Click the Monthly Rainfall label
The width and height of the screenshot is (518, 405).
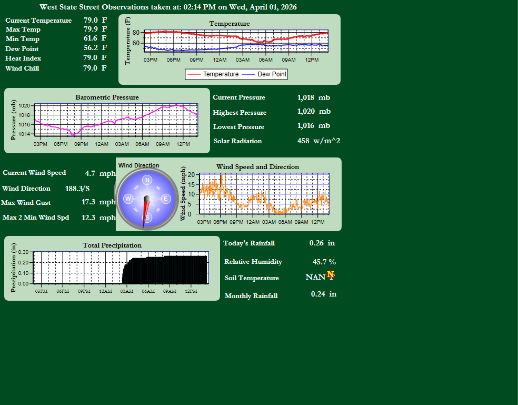pyautogui.click(x=251, y=296)
